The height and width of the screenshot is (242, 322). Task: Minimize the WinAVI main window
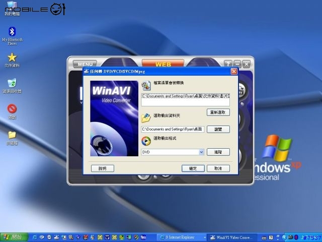coord(237,64)
